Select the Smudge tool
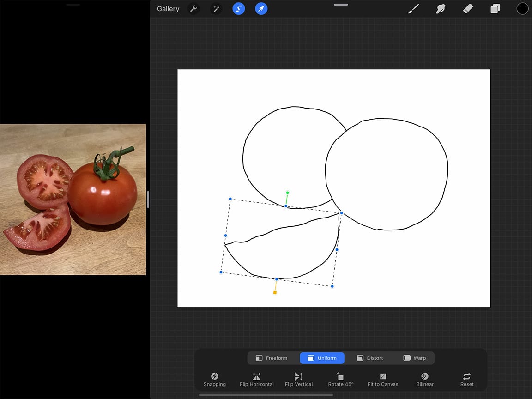This screenshot has height=399, width=532. tap(441, 8)
